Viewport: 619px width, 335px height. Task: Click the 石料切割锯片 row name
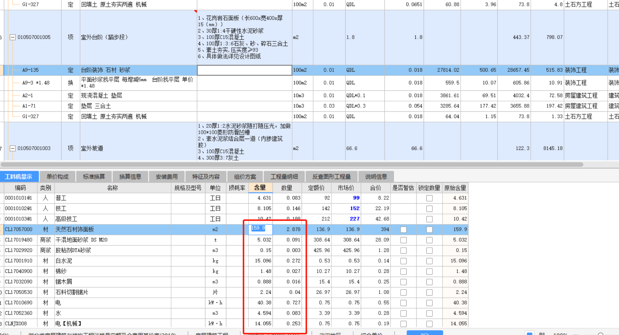(x=72, y=292)
